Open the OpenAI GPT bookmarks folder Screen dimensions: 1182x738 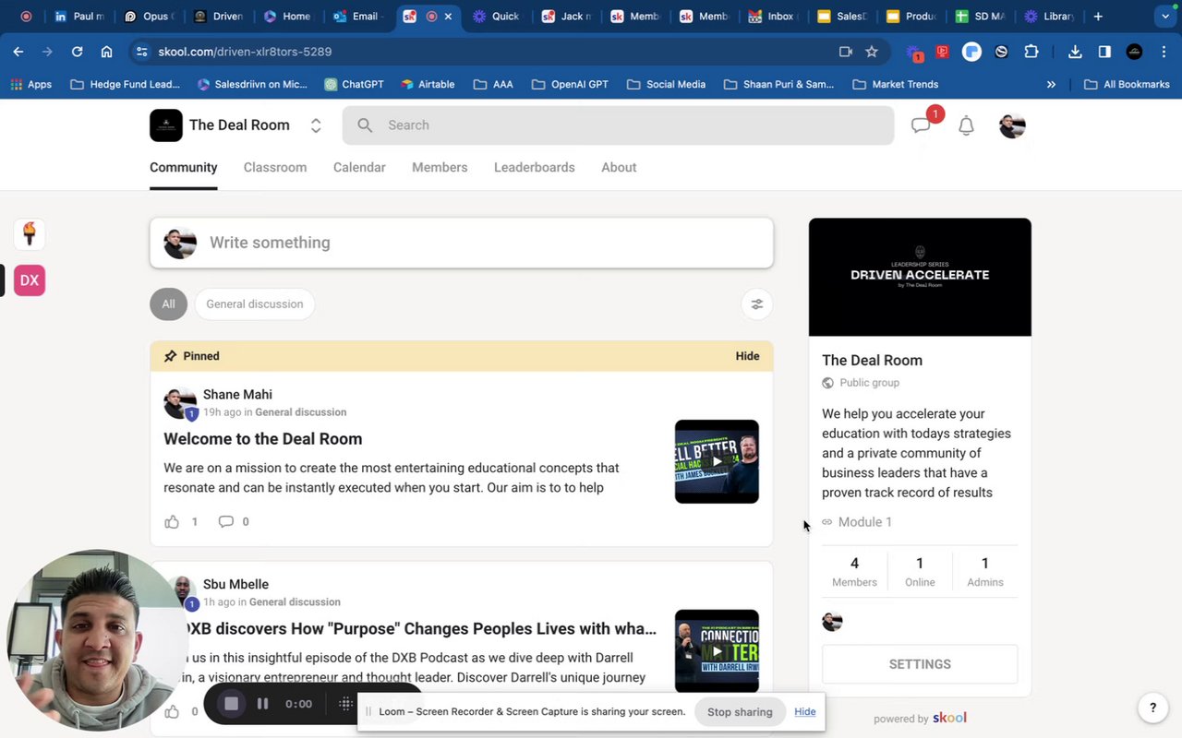[x=570, y=84]
